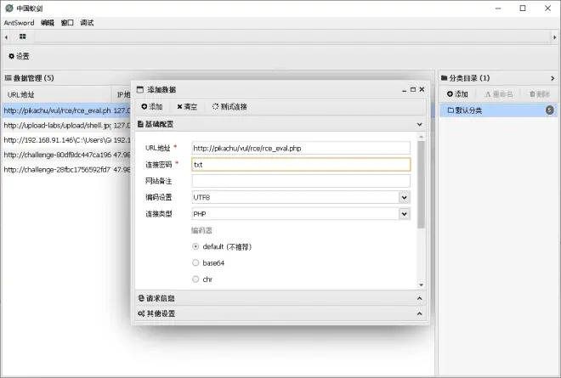
Task: Select the base64 encoder option
Action: (196, 262)
